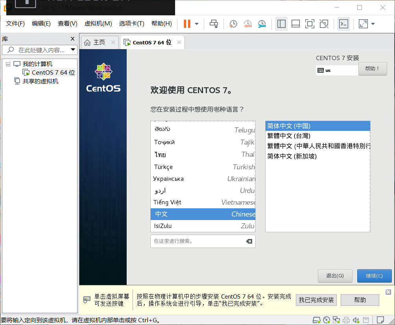Click hard disk status bar icon
The height and width of the screenshot is (325, 395).
tap(316, 320)
